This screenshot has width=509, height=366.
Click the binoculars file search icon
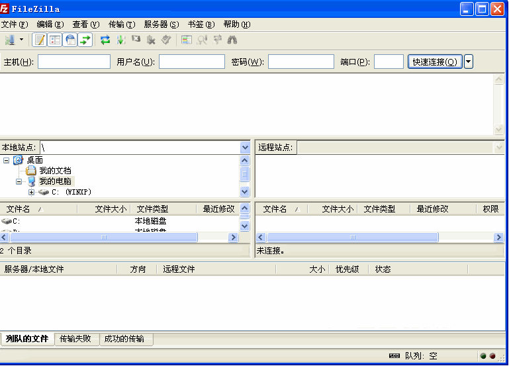point(232,40)
